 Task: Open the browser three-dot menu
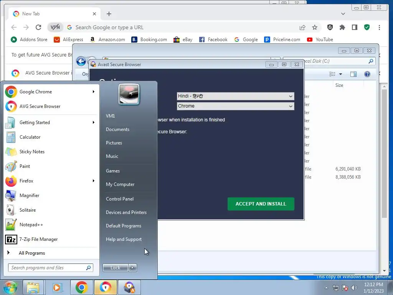tap(379, 27)
